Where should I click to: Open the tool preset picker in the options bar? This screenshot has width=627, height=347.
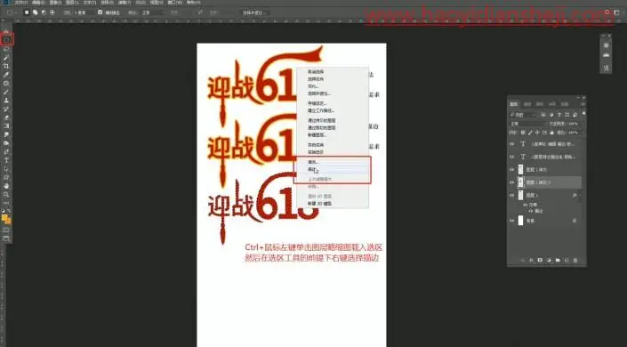(x=12, y=12)
